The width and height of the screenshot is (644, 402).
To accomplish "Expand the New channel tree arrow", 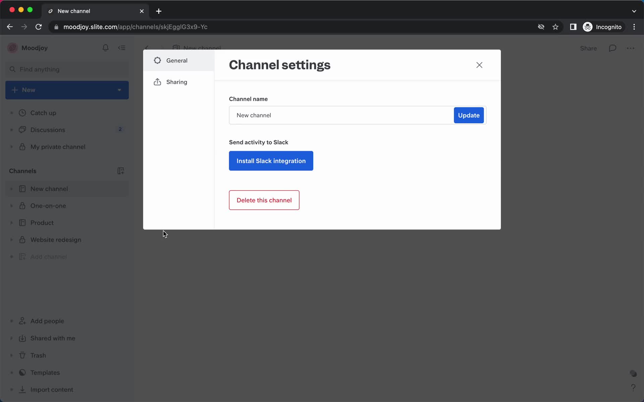I will point(11,189).
